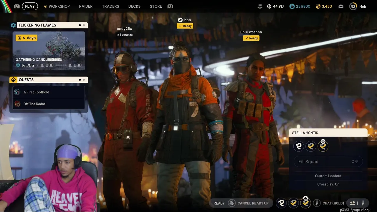Click the blue stash capacity icon
This screenshot has height=212, width=377.
point(292,6)
